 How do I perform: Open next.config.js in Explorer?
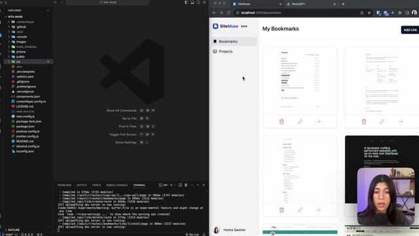pos(25,117)
